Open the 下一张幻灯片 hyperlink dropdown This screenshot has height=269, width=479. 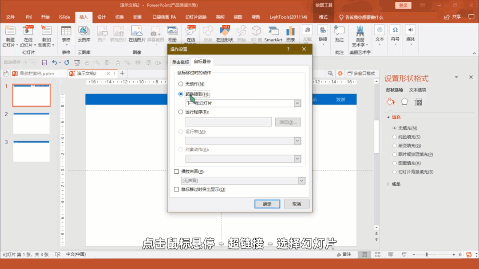click(x=297, y=103)
